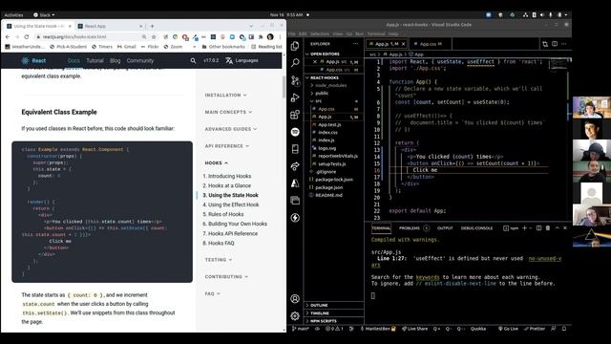
Task: Open the Azure activity bar icon
Action: coord(295,183)
